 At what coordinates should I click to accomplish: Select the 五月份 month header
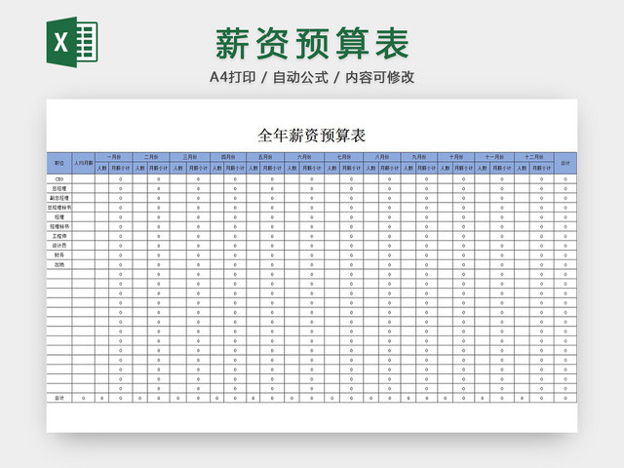pos(265,157)
